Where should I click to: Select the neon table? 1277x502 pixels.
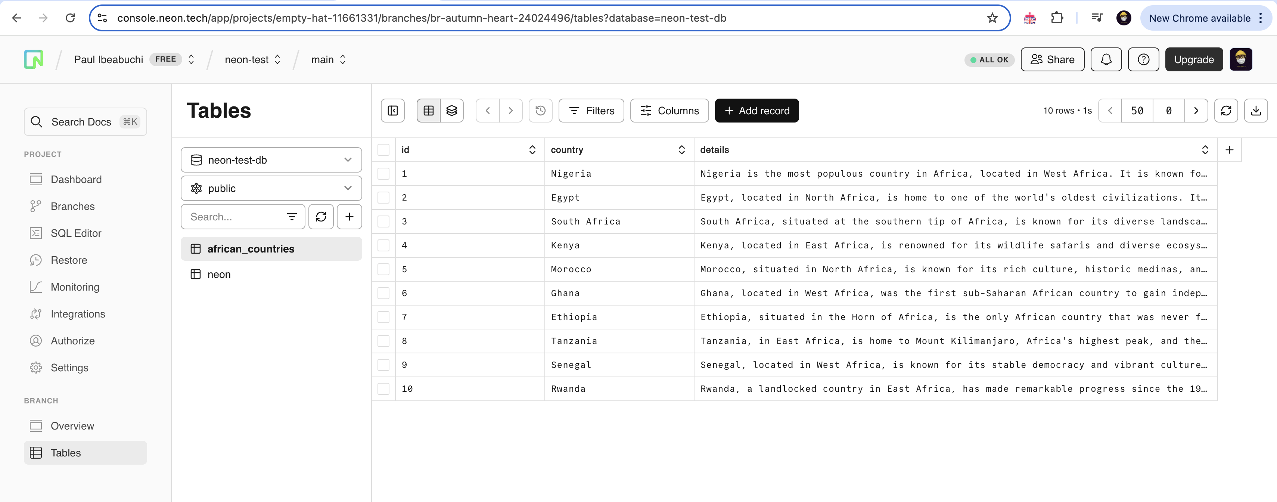coord(271,274)
